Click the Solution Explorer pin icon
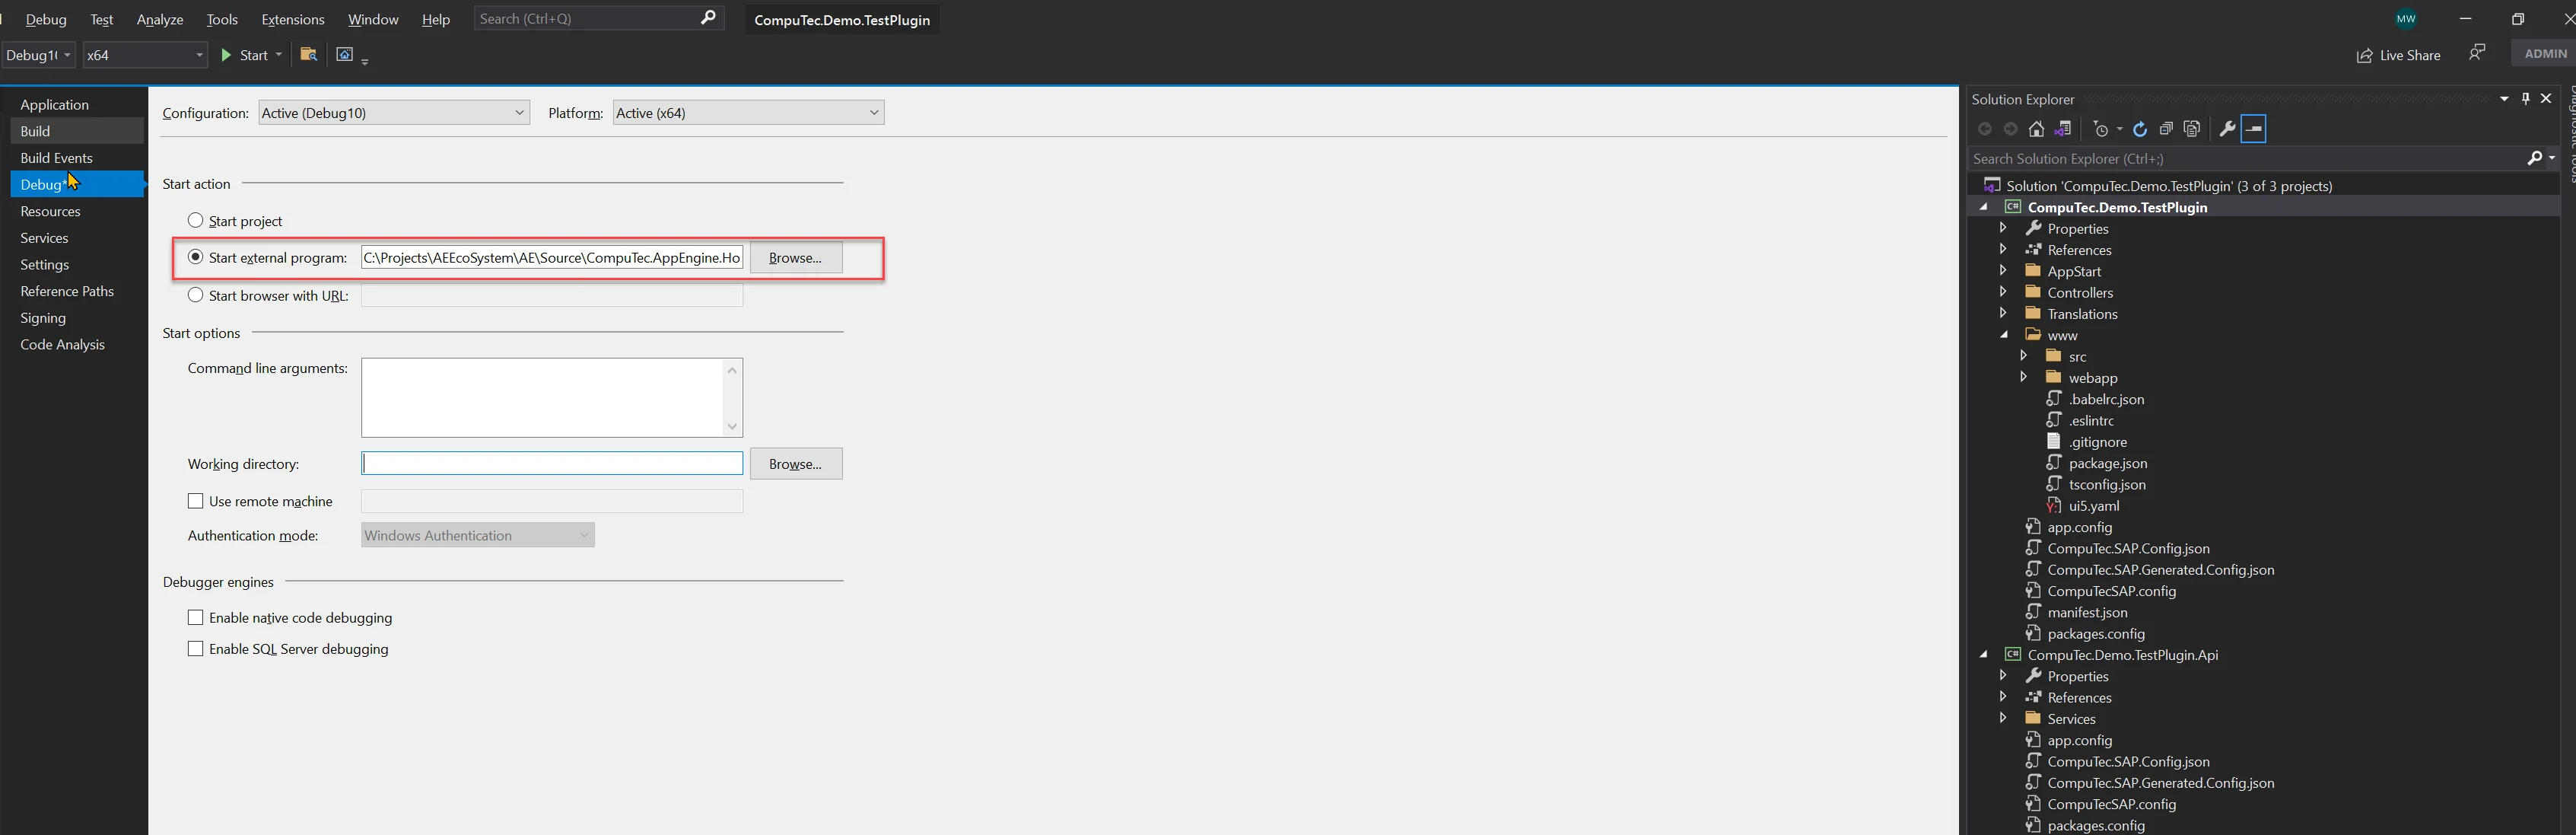Screen dimensions: 2576x835 click(x=2527, y=99)
